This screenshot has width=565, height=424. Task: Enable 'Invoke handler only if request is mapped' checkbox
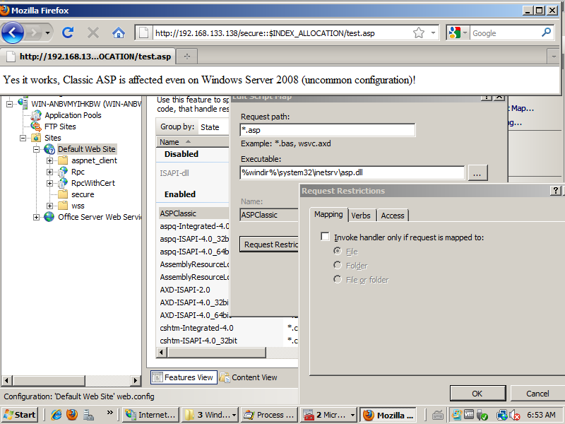325,237
